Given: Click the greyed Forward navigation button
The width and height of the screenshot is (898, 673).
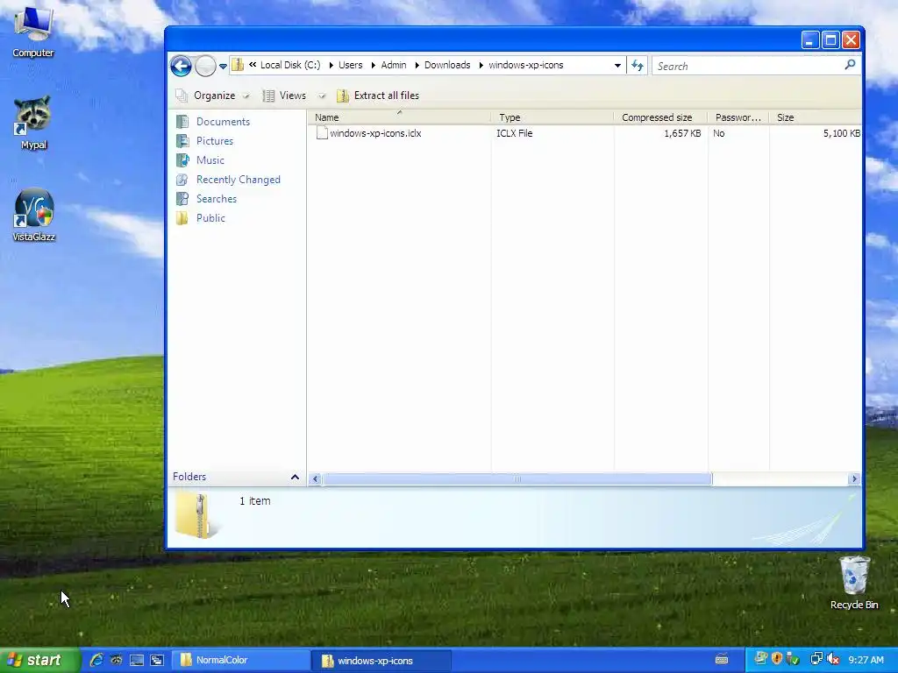Looking at the screenshot, I should 205,67.
